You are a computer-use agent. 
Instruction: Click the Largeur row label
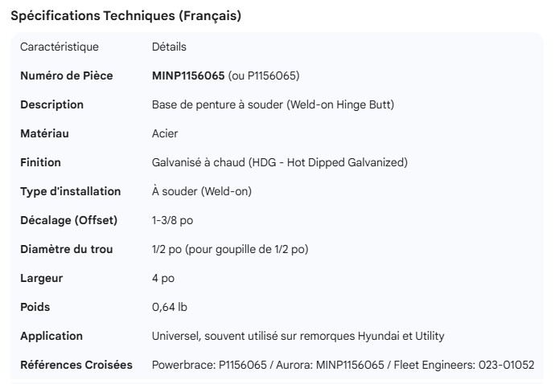coord(41,278)
